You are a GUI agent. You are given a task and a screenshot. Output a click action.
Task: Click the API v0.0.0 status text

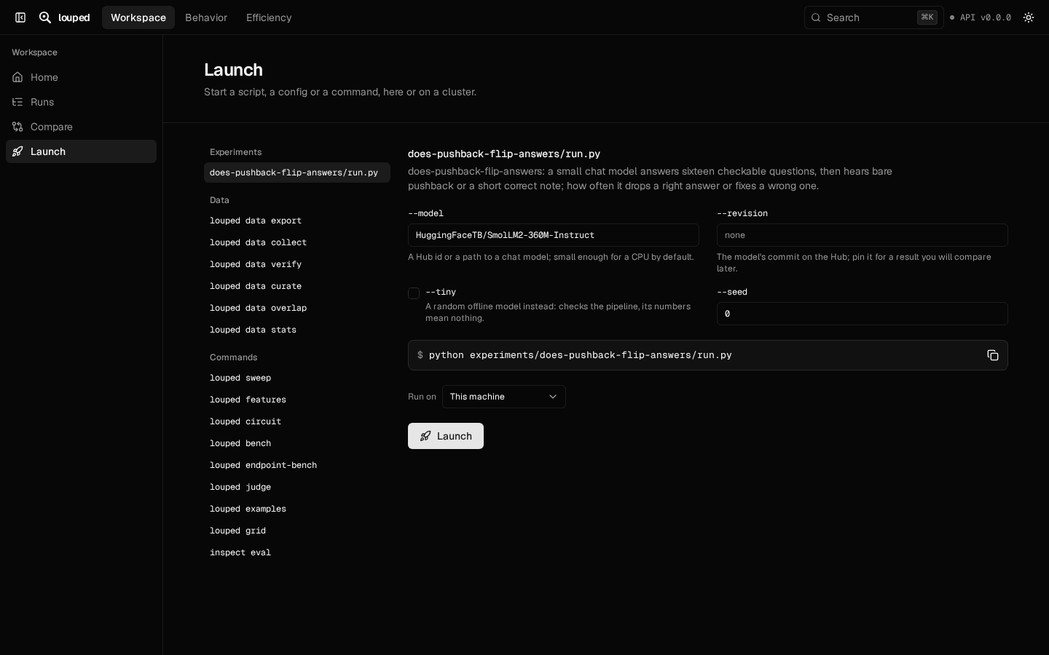[x=985, y=17]
